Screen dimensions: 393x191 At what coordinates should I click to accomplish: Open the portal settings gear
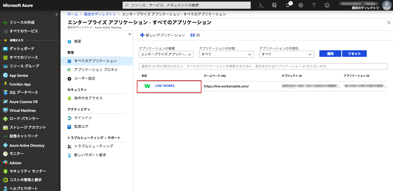click(x=300, y=5)
